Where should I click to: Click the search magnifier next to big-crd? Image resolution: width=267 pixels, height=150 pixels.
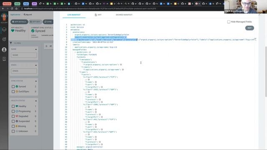click(x=25, y=15)
